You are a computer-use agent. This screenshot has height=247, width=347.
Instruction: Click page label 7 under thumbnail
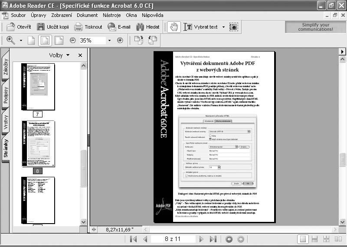[37, 114]
